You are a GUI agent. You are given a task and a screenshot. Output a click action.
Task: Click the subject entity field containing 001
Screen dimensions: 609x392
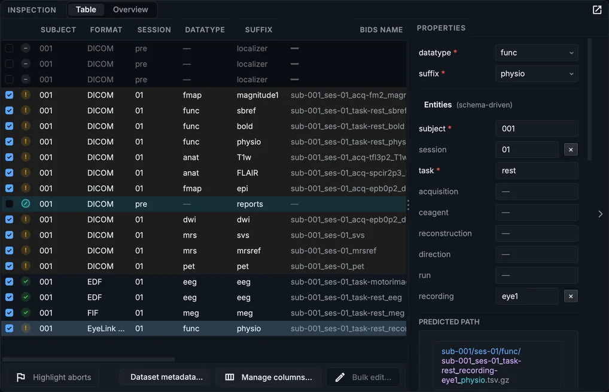tap(537, 129)
